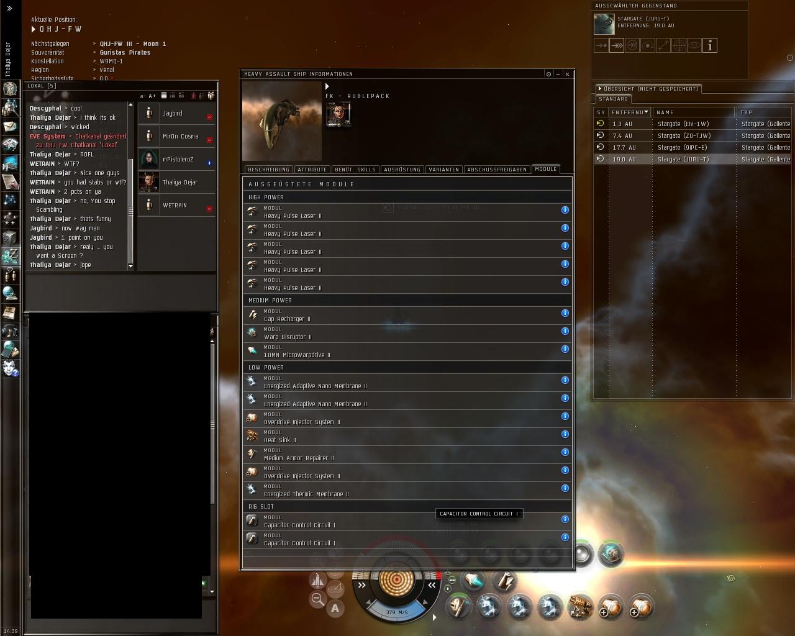Open the assets cube icon

(10, 237)
